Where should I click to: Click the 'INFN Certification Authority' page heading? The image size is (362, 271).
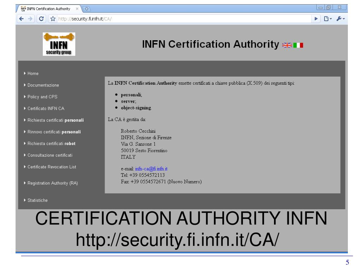[x=211, y=44]
